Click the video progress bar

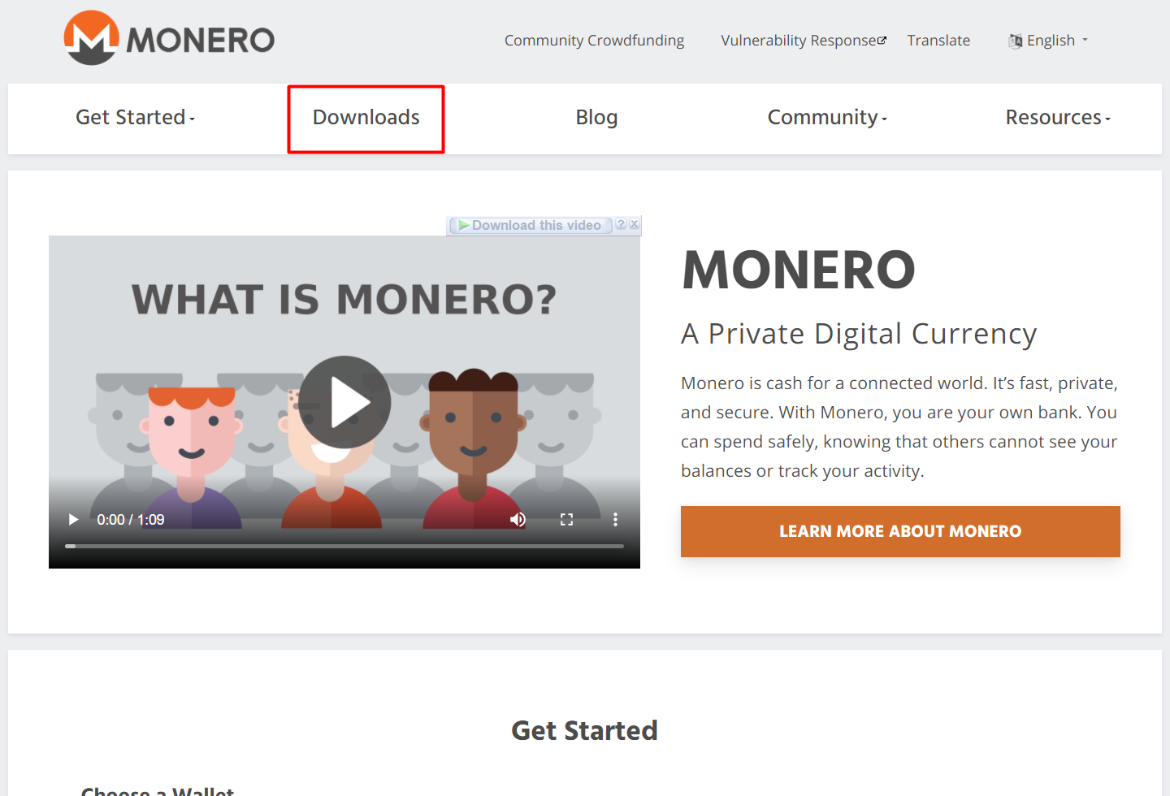[344, 546]
